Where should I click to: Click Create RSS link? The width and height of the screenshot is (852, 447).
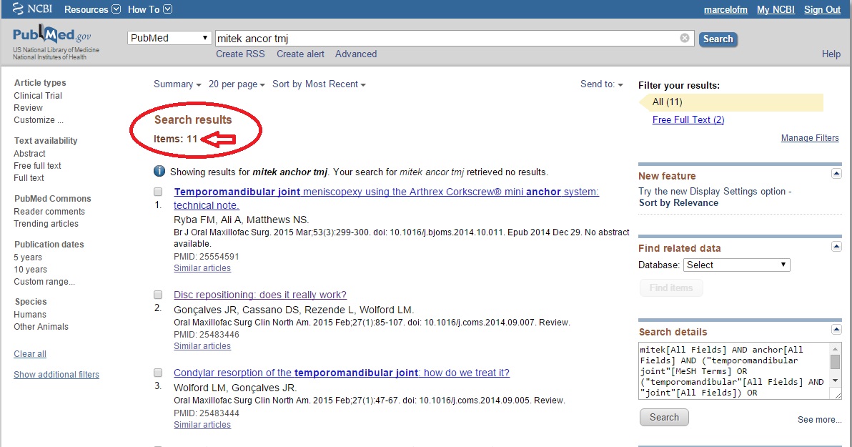pos(240,54)
